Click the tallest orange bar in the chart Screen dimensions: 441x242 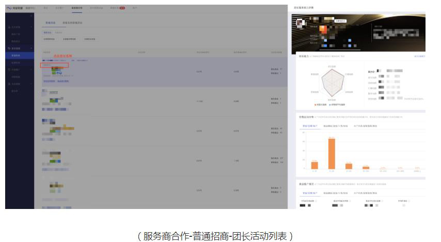tap(332, 154)
